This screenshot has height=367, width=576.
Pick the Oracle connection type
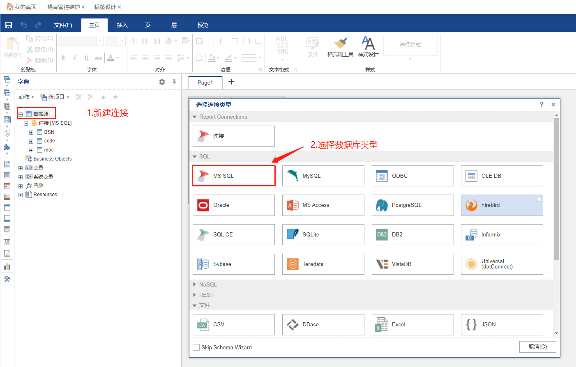[233, 205]
